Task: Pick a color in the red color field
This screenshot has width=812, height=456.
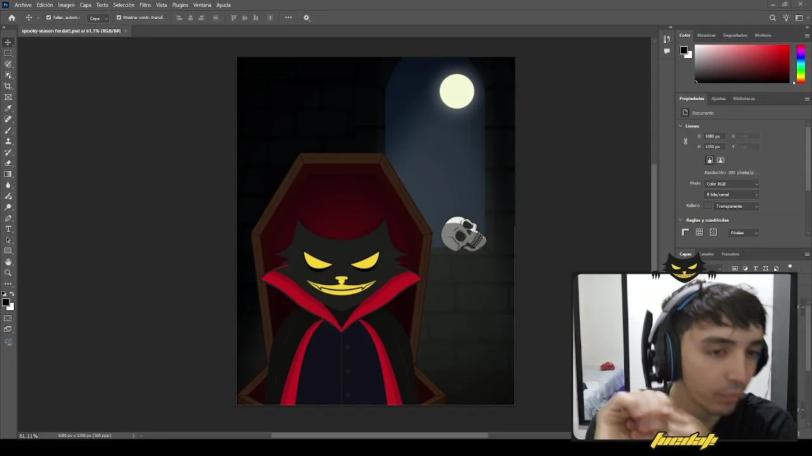Action: [742, 64]
